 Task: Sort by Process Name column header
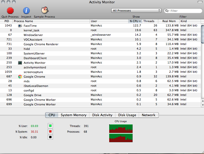pyautogui.click(x=51, y=21)
